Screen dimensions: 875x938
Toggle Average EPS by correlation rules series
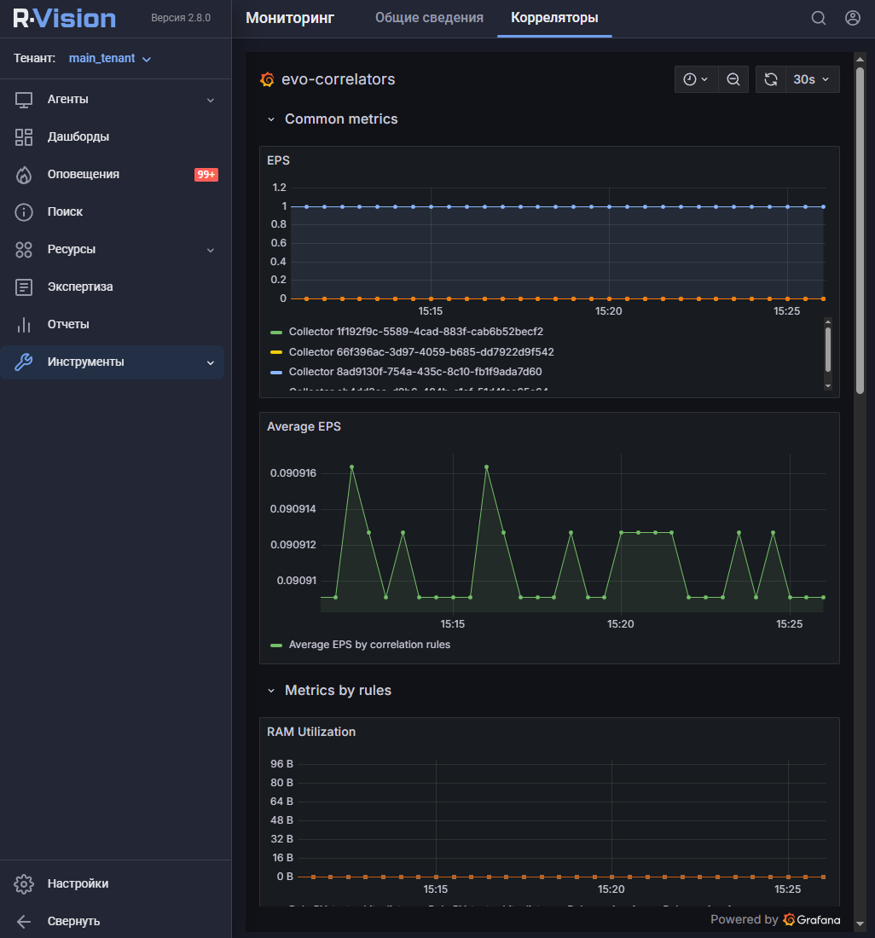369,645
